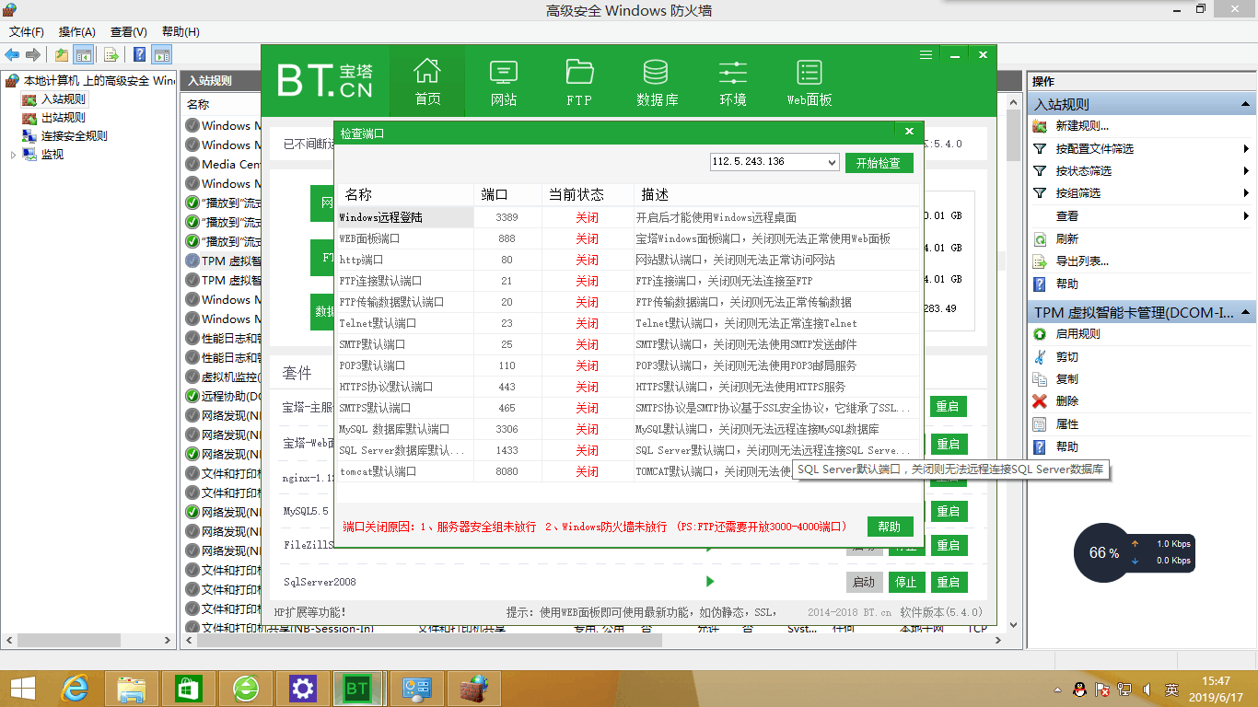Open the 查看(V) menu
This screenshot has width=1258, height=707.
[128, 31]
